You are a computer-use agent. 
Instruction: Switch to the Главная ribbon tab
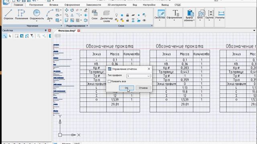pos(18,5)
